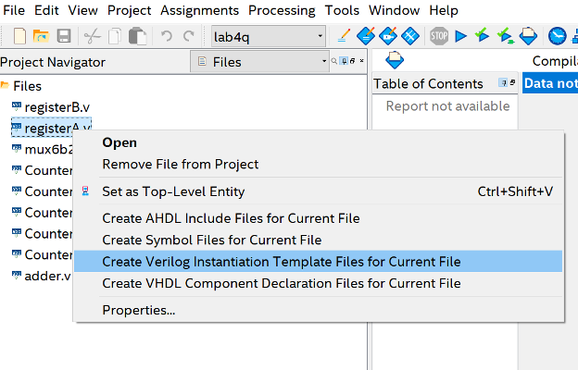The height and width of the screenshot is (370, 578).
Task: Click Remove File from Project
Action: (180, 165)
